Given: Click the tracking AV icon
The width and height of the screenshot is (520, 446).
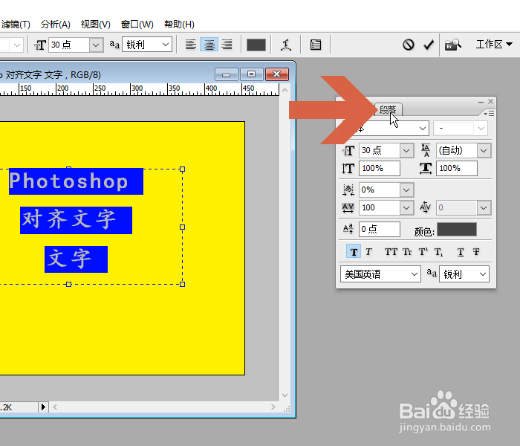Looking at the screenshot, I should pos(348,208).
